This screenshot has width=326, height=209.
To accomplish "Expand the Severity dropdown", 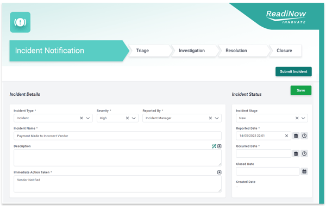I will coord(134,118).
